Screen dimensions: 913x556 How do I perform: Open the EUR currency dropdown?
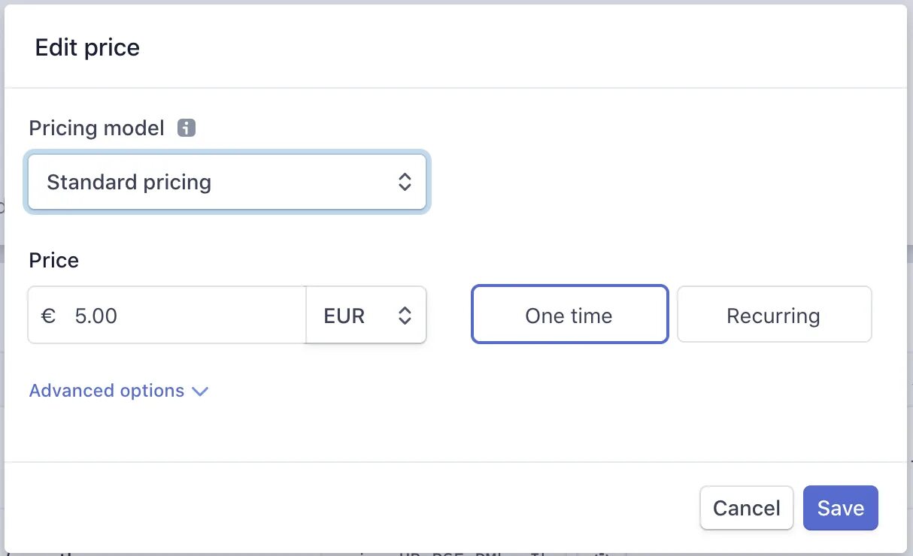366,315
